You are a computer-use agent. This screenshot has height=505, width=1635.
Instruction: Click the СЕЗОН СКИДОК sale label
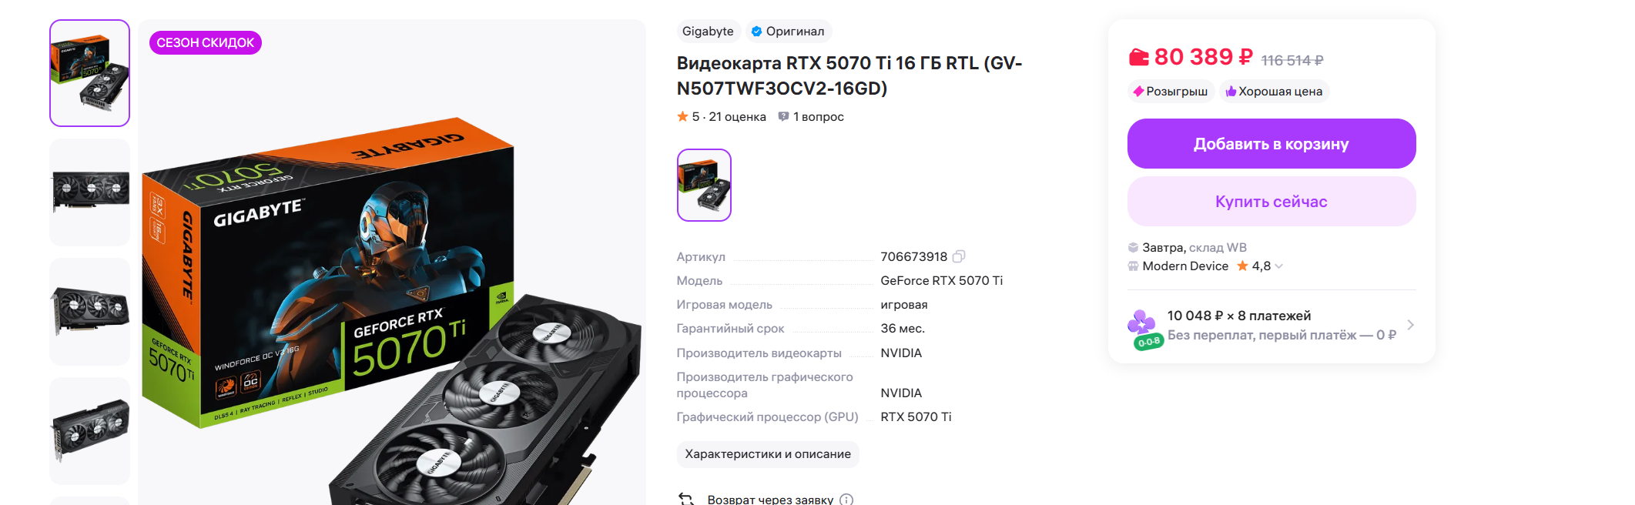[206, 43]
